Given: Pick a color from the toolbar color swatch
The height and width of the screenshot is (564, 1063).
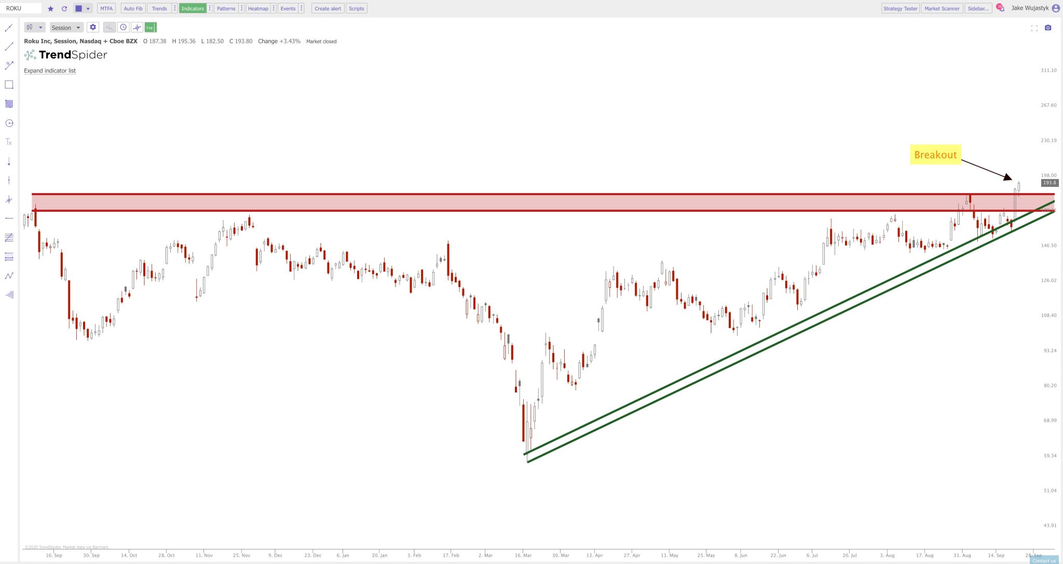Looking at the screenshot, I should 78,8.
